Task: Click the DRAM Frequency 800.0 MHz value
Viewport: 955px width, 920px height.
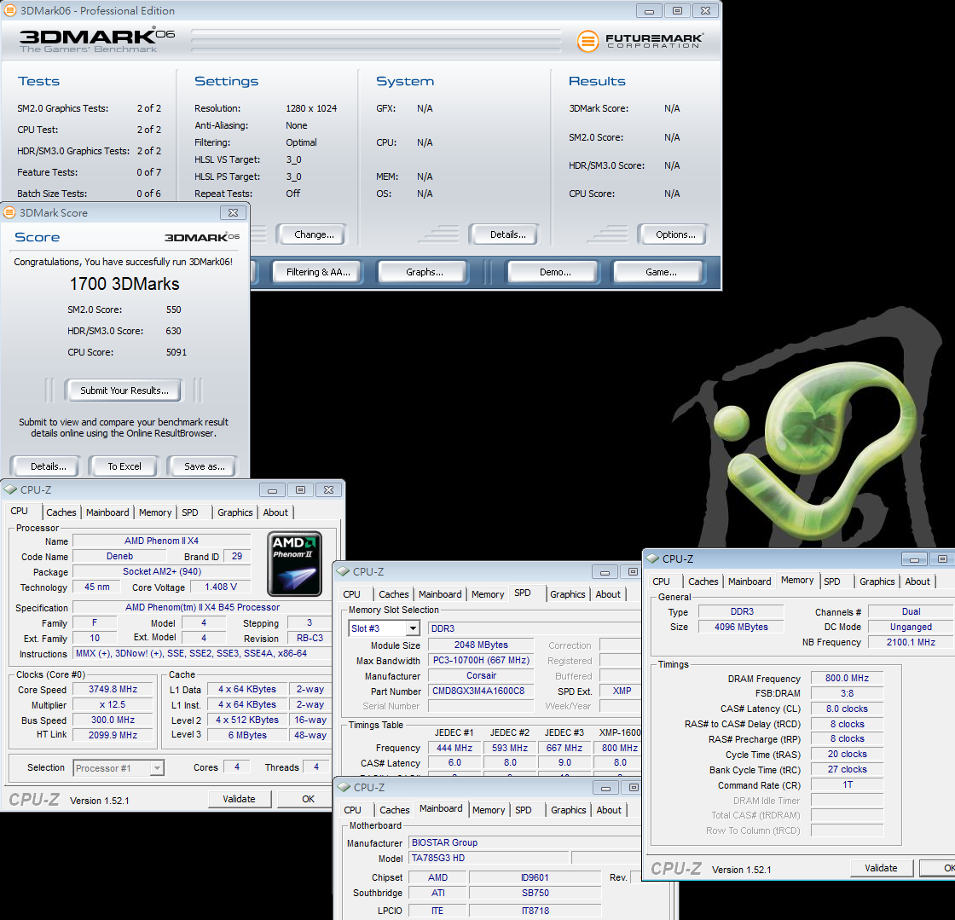Action: (x=847, y=679)
